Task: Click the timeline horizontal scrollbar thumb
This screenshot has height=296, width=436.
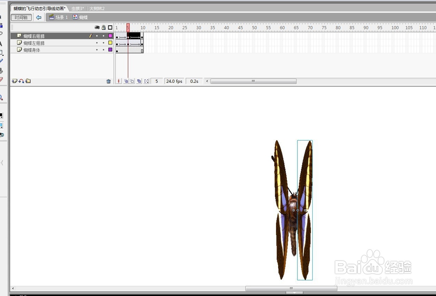Action: click(253, 81)
